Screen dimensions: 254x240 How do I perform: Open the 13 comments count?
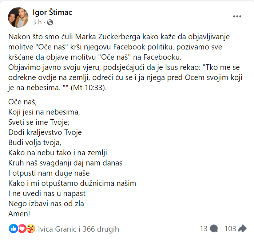(x=204, y=229)
